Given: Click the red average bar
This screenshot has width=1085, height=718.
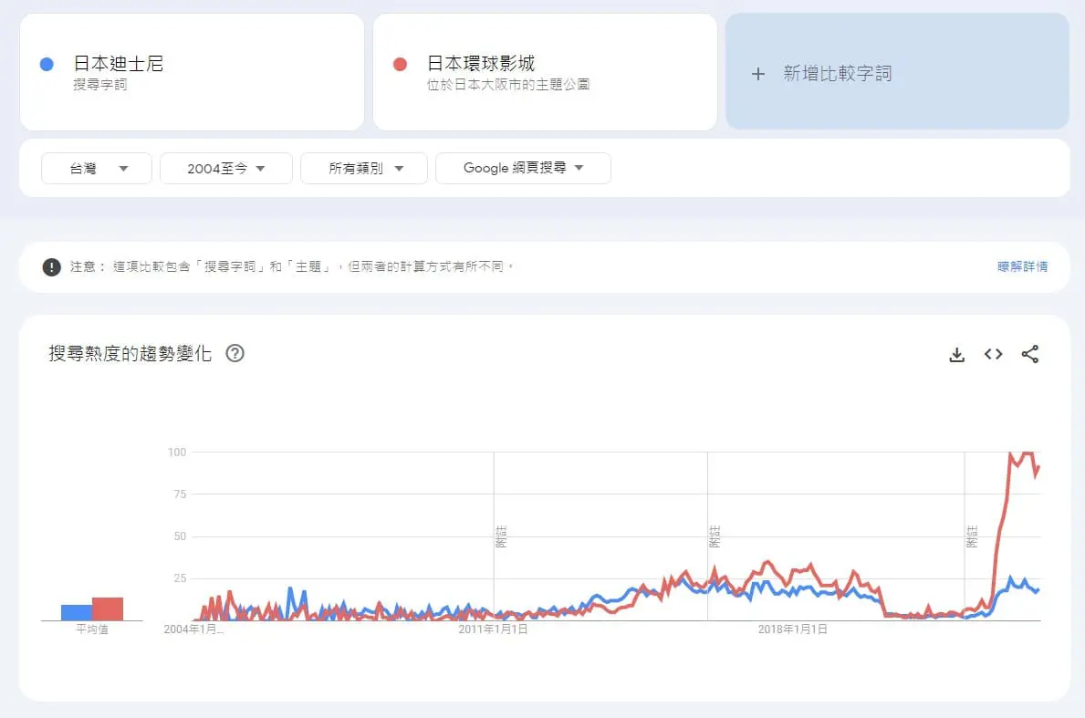Looking at the screenshot, I should point(108,609).
